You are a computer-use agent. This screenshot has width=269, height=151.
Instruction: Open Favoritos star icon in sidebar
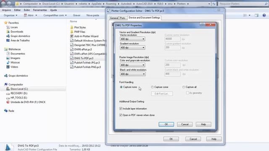[x=6, y=23]
